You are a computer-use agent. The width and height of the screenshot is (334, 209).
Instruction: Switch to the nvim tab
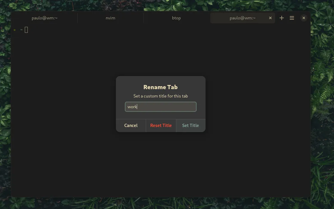(x=110, y=18)
